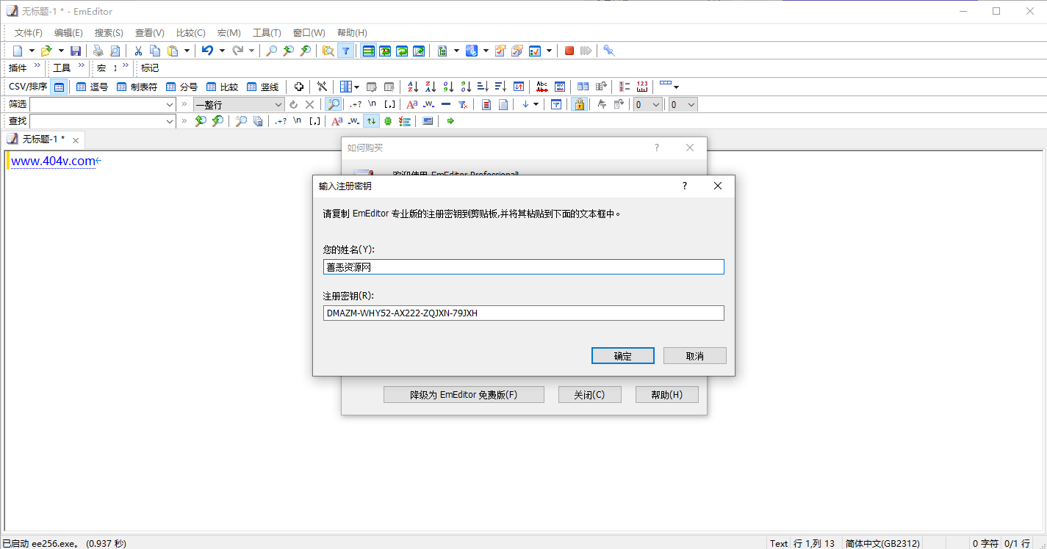This screenshot has height=549, width=1047.
Task: Click the 关闭(C) button in 如何购买 window
Action: pos(590,395)
